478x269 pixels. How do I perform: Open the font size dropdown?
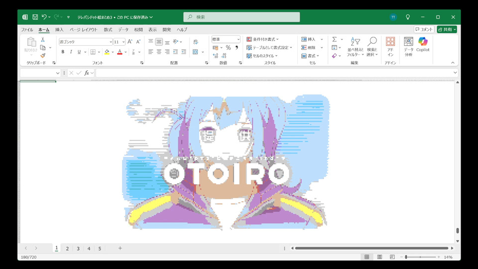(123, 42)
